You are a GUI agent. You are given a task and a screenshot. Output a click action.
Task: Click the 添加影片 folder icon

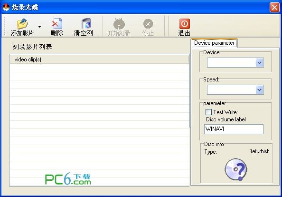[x=22, y=24]
